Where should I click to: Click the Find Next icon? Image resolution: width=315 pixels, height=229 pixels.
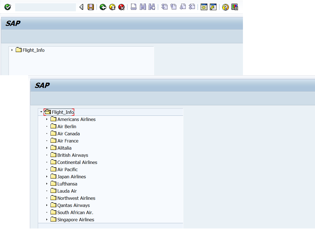pyautogui.click(x=152, y=7)
